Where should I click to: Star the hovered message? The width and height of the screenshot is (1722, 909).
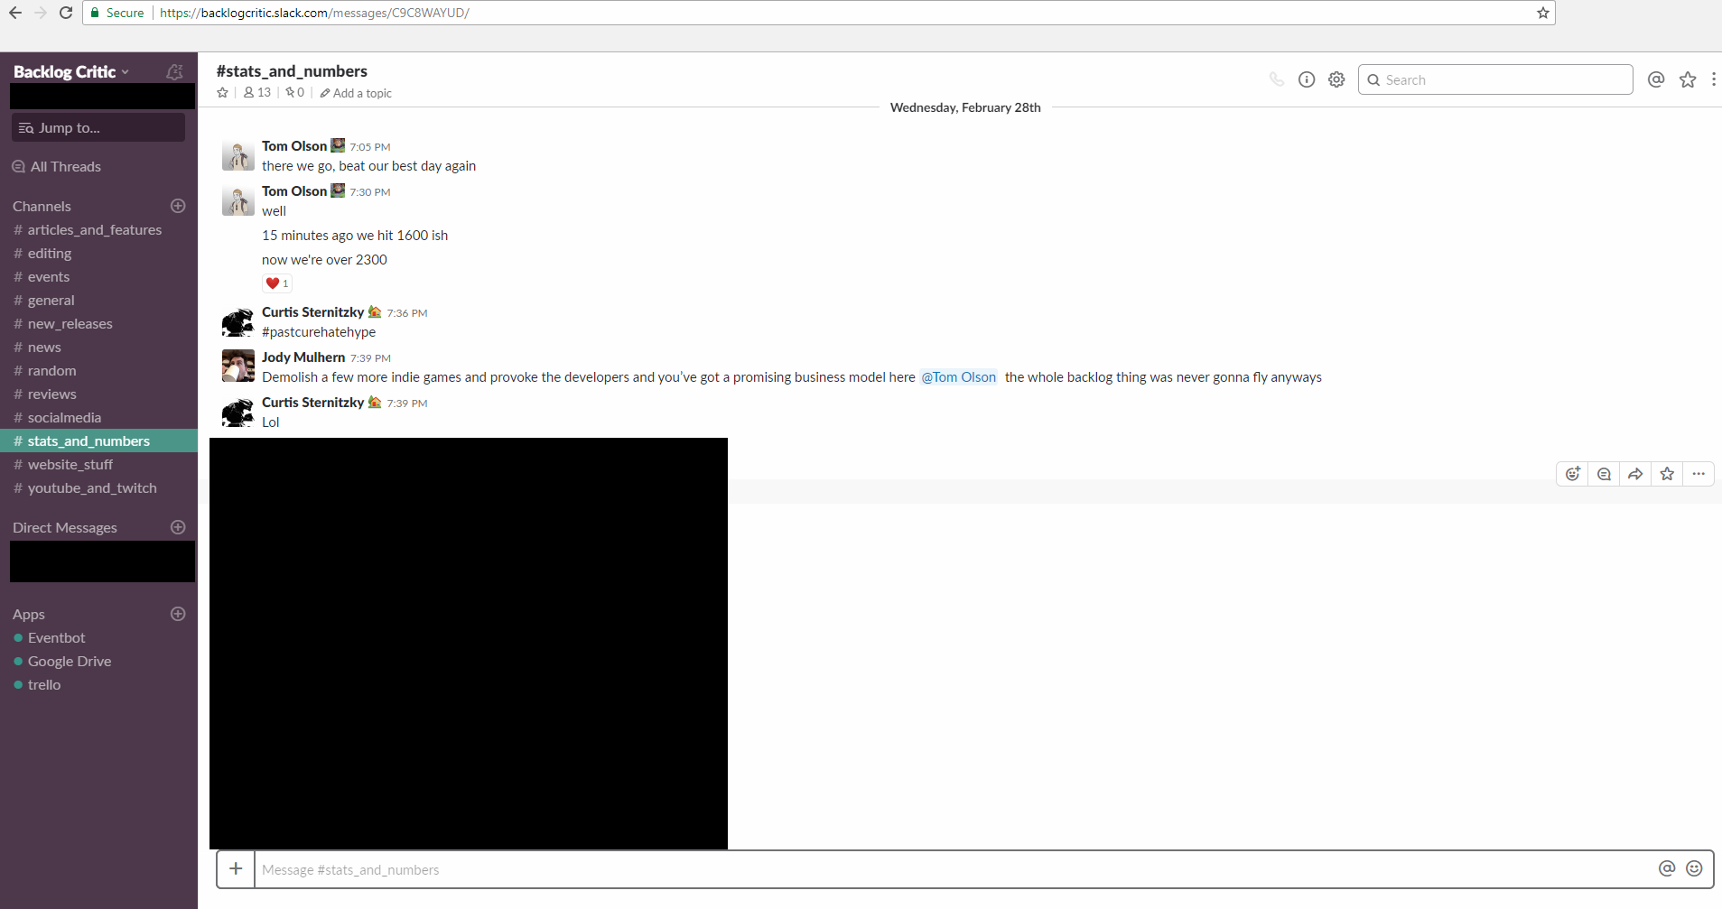(1667, 474)
